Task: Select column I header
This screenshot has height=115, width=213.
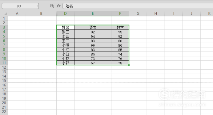Action: [174, 13]
